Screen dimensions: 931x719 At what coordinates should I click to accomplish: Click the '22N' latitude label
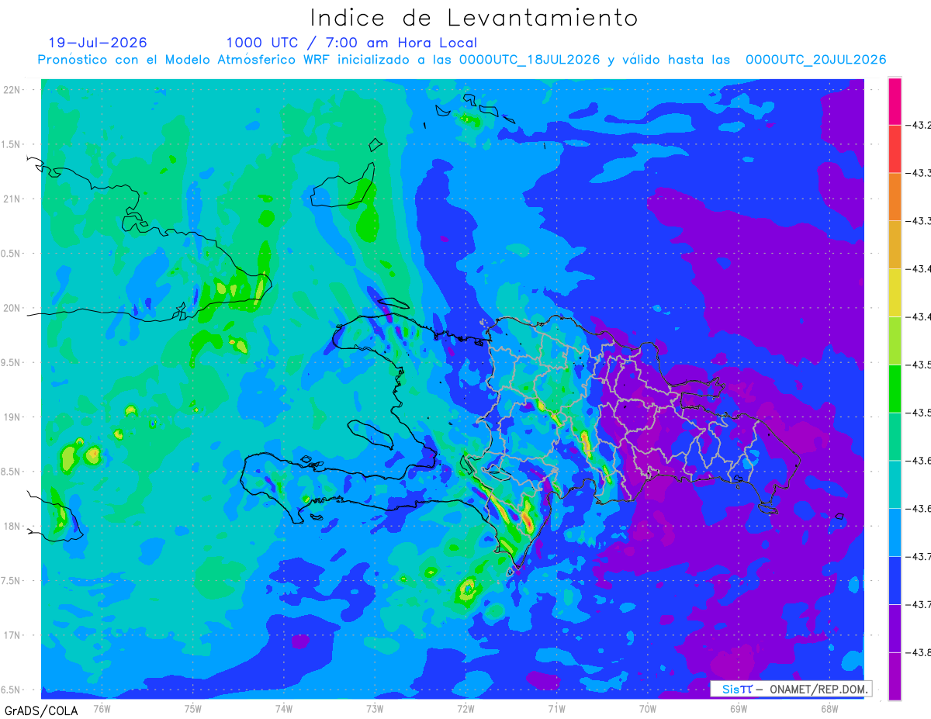pyautogui.click(x=13, y=90)
